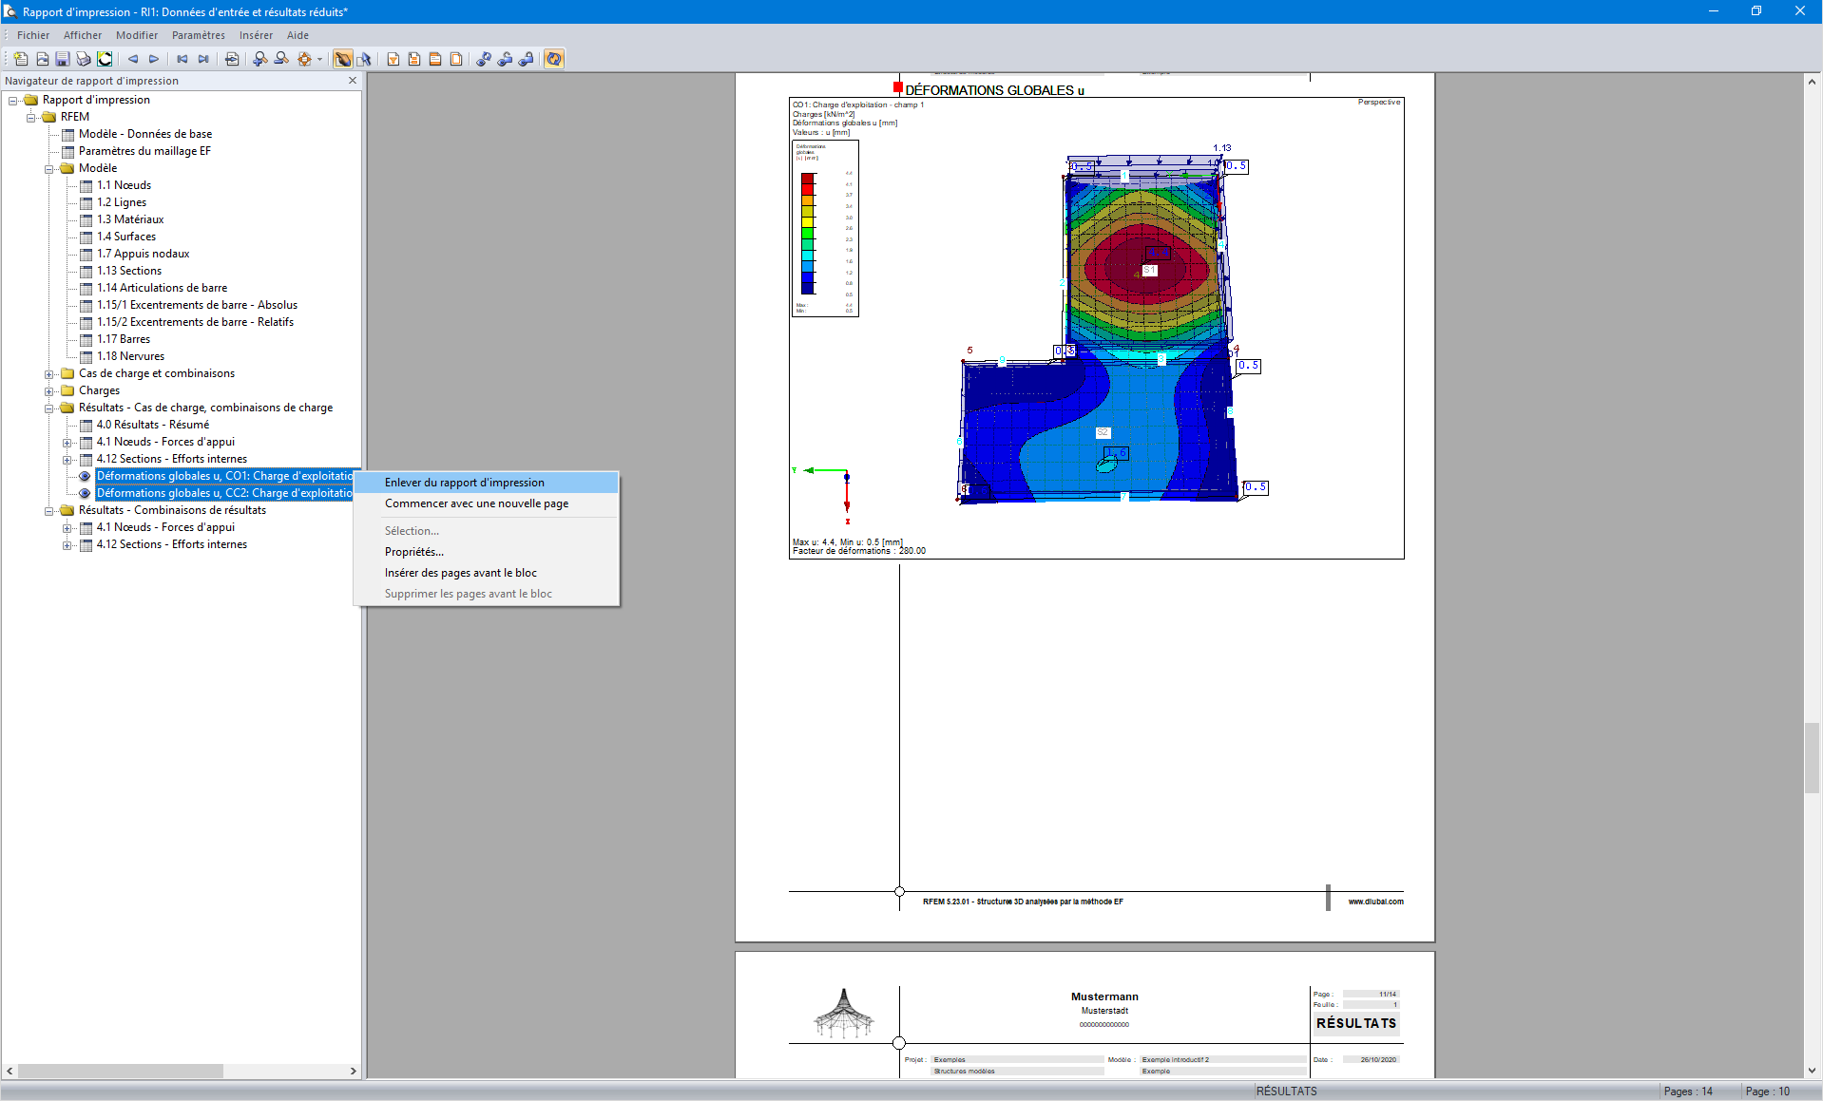Image resolution: width=1823 pixels, height=1101 pixels.
Task: Print the current report
Action: coord(83,58)
